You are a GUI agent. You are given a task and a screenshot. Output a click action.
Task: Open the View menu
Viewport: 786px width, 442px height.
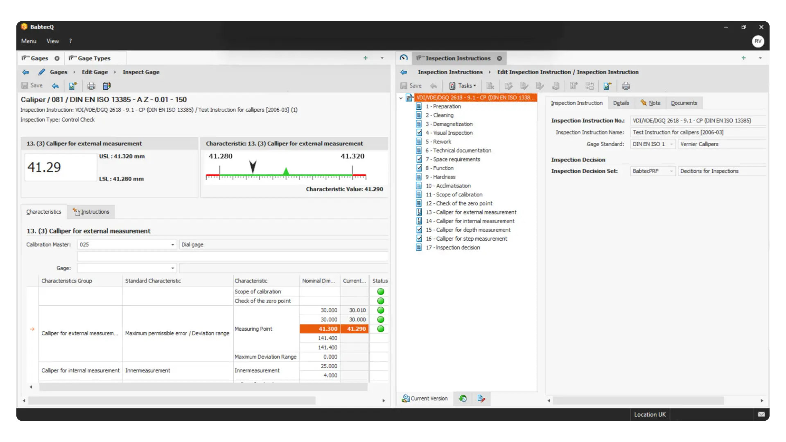tap(52, 41)
